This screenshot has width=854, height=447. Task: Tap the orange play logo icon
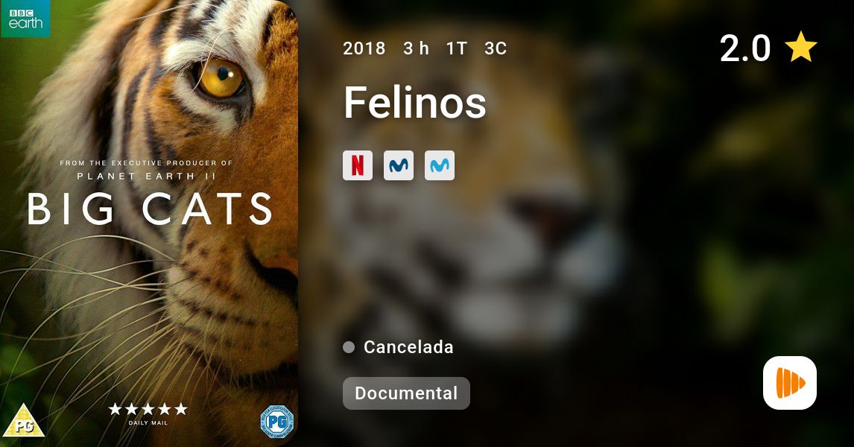click(790, 383)
